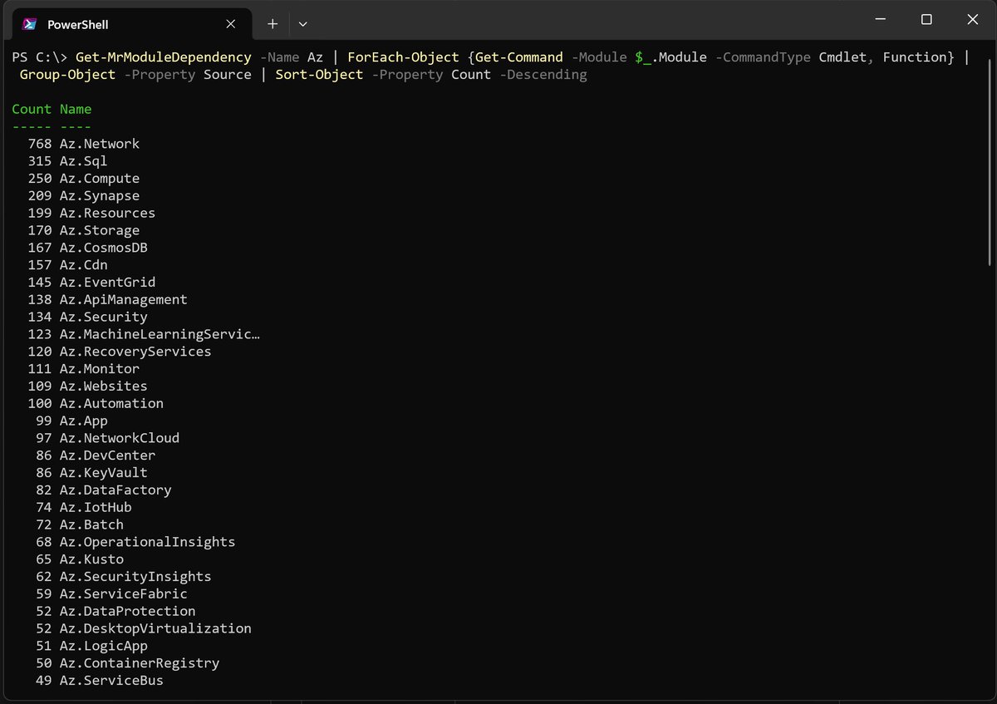Click the count value 315
The width and height of the screenshot is (997, 704).
(40, 161)
